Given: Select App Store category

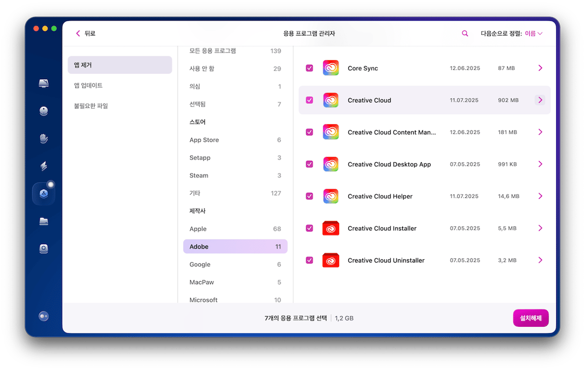Looking at the screenshot, I should (x=235, y=140).
